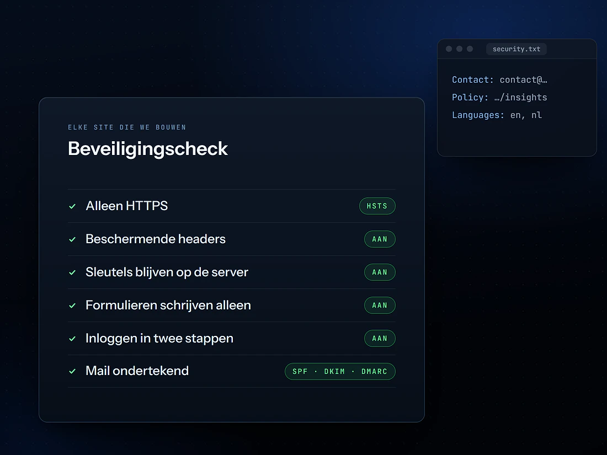Screen dimensions: 607x455
Task: Click the first window dot in security.txt window
Action: click(449, 49)
